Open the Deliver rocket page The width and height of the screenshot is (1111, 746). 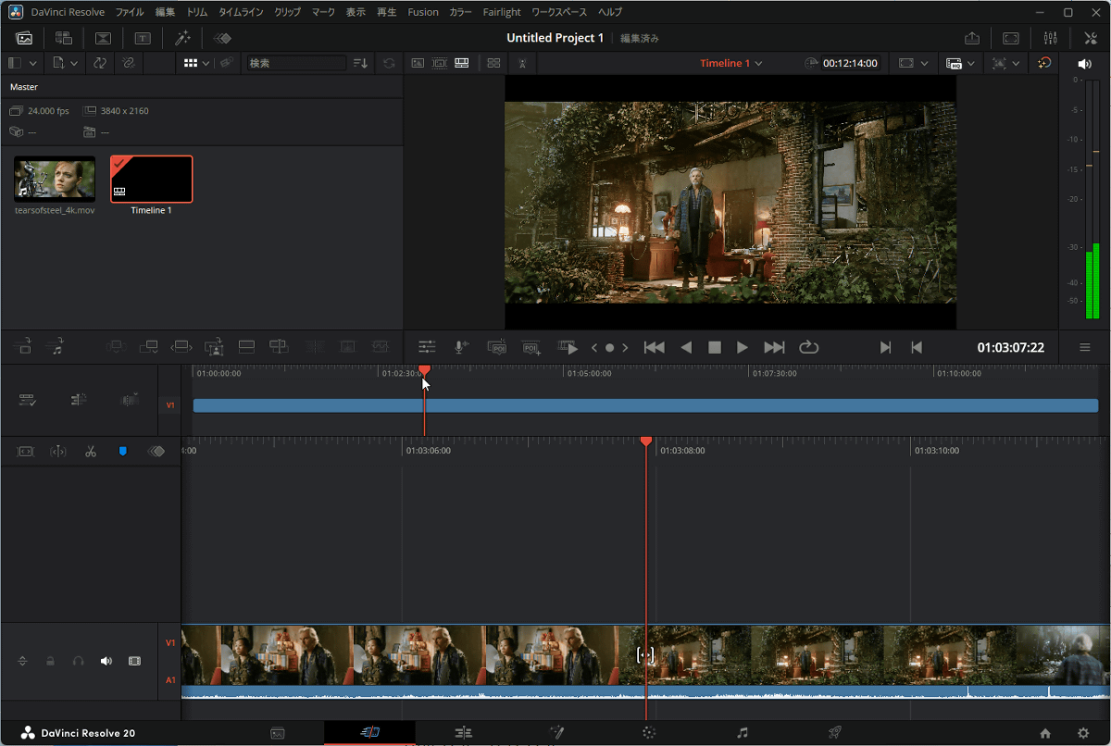(x=834, y=733)
